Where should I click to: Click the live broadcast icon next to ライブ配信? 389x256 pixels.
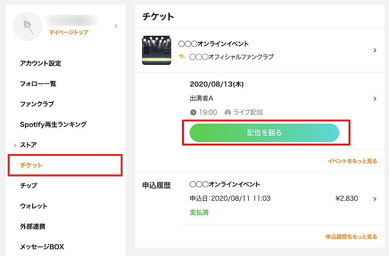[x=227, y=113]
